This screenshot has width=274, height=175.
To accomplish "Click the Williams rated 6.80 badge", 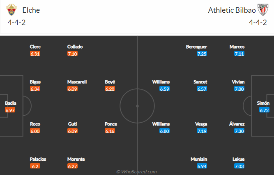I will click(164, 131).
